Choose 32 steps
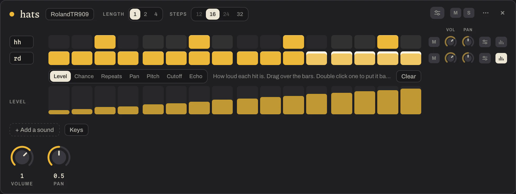Viewport: 516px width, 194px height. point(240,14)
